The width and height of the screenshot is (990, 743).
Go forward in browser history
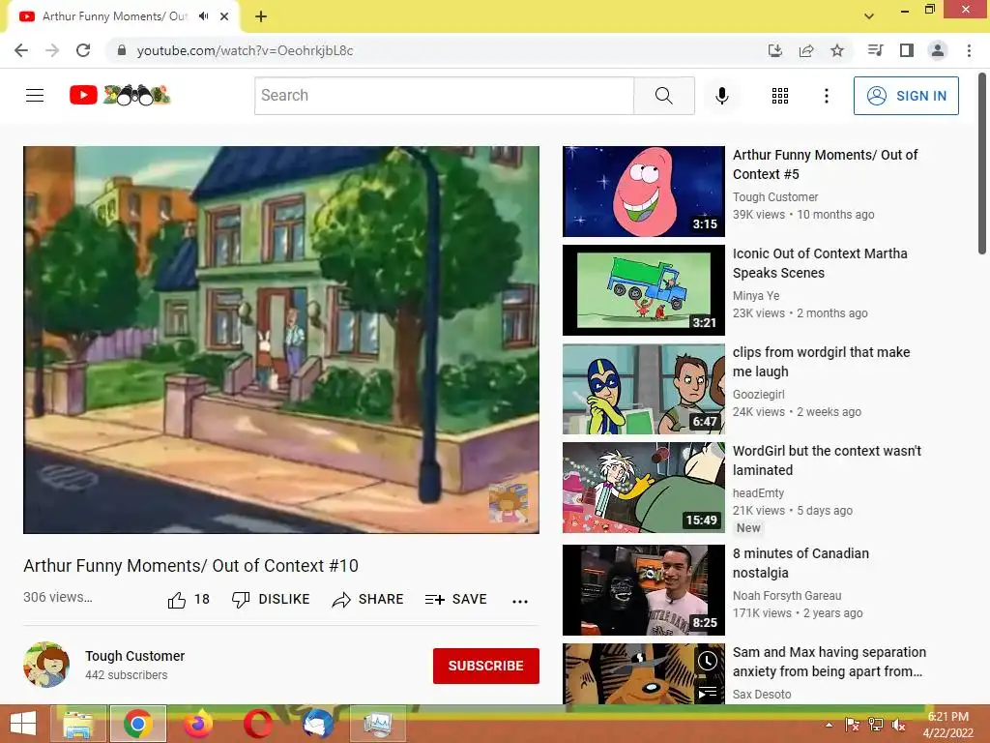pos(52,50)
